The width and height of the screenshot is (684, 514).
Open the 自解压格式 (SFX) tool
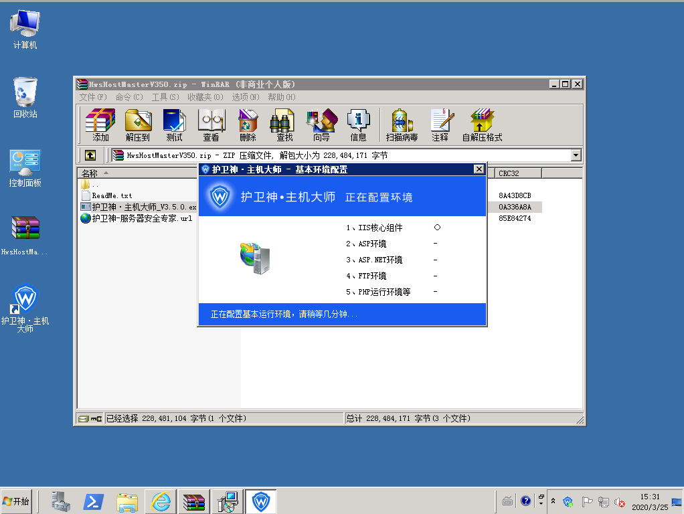tap(482, 124)
